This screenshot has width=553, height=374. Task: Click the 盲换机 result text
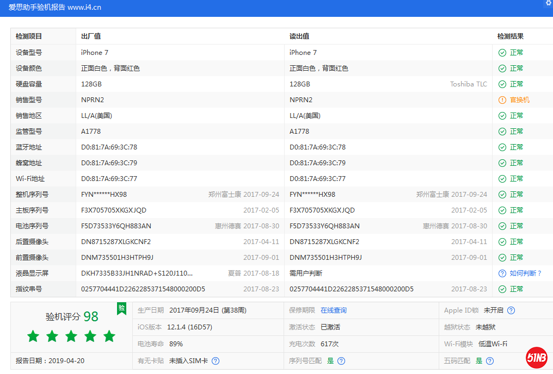(519, 100)
